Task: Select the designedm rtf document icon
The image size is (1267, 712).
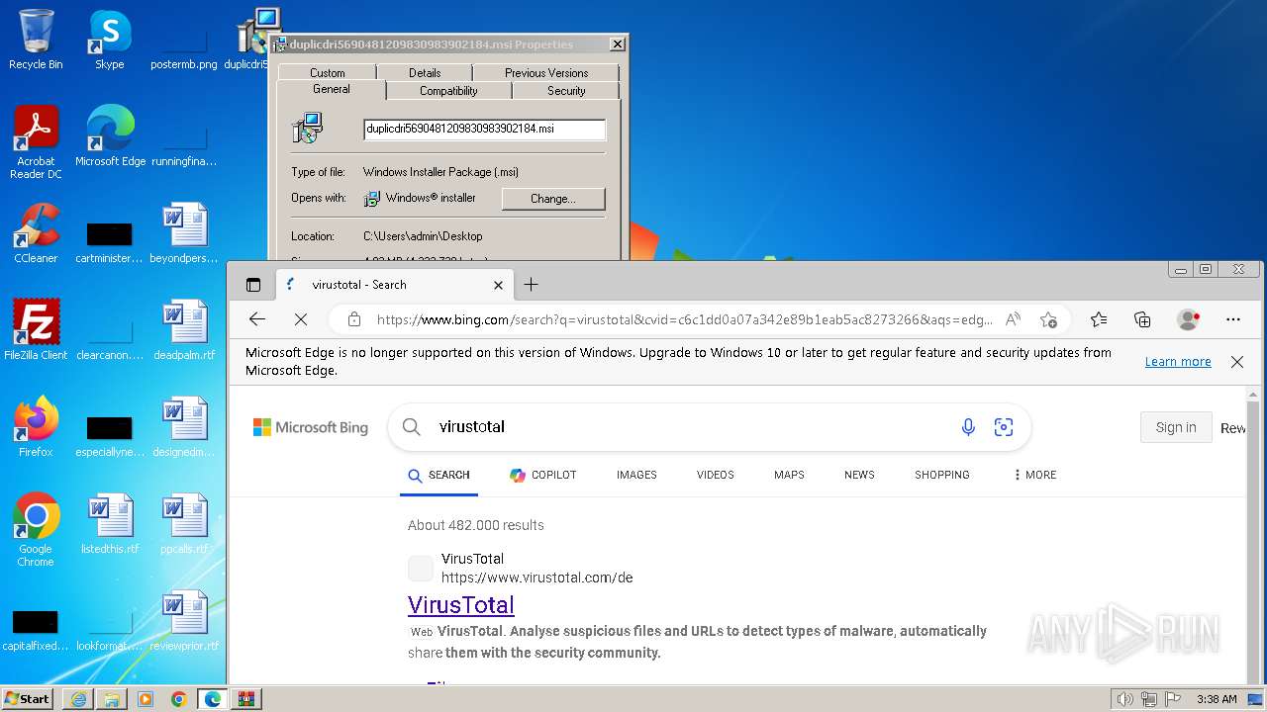Action: click(184, 427)
